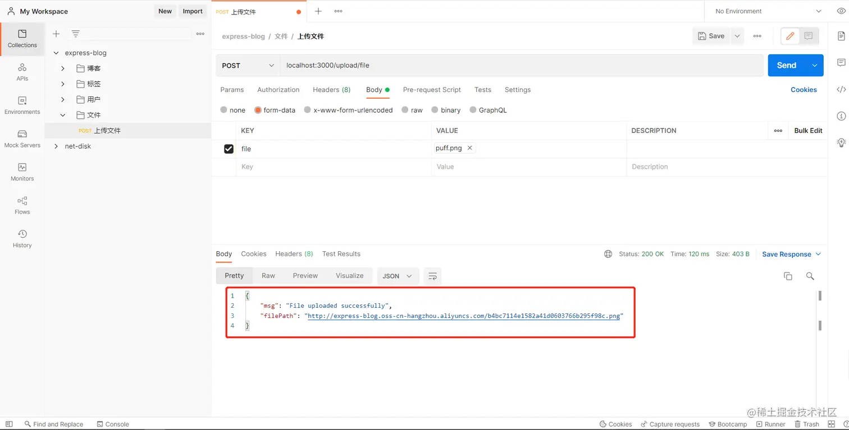The height and width of the screenshot is (430, 849).
Task: Uncheck the file key row checkbox
Action: 229,149
